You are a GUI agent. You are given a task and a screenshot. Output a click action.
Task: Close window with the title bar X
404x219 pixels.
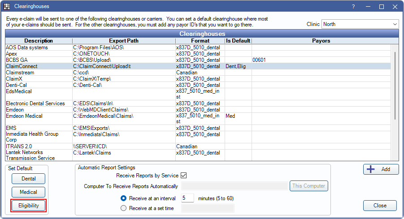coord(395,7)
